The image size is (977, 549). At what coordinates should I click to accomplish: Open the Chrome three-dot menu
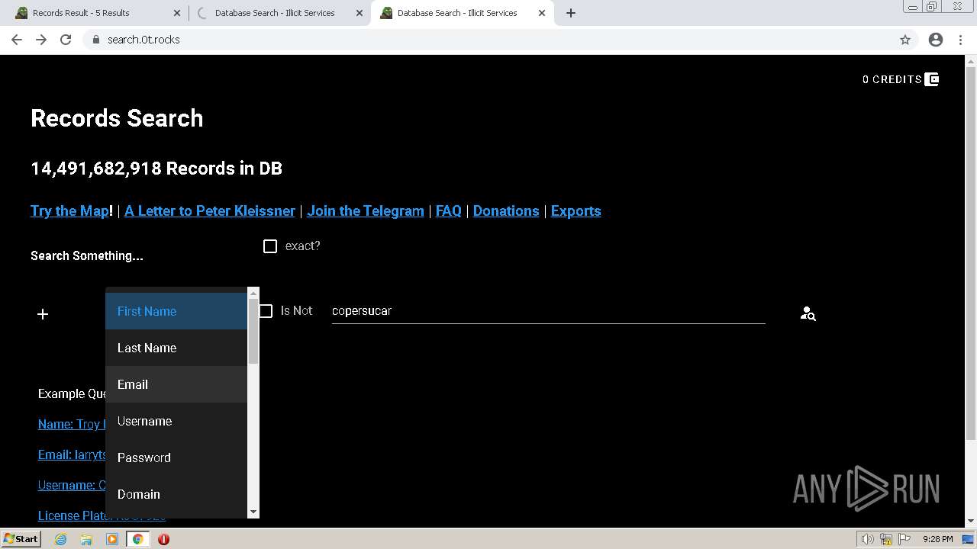tap(960, 40)
